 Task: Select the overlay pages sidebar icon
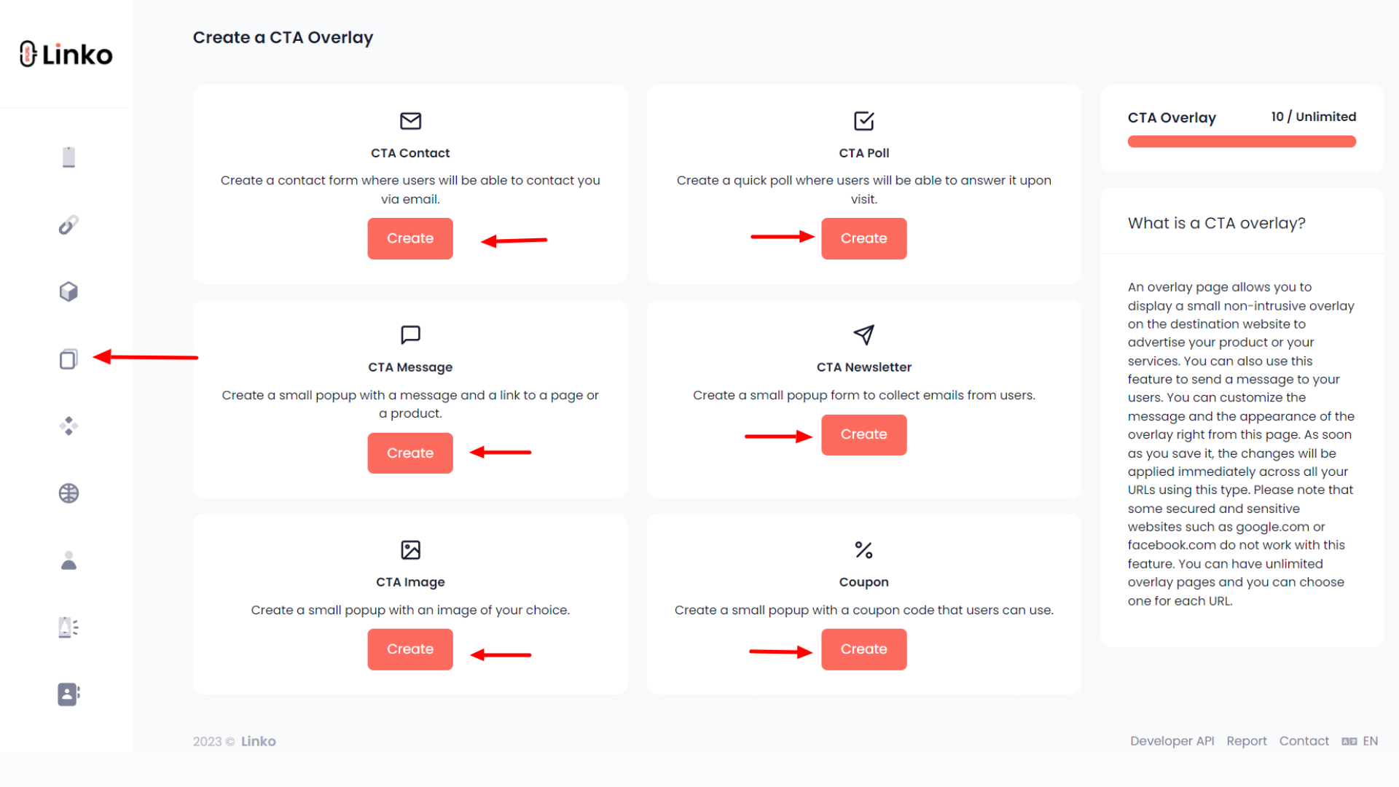pos(68,359)
